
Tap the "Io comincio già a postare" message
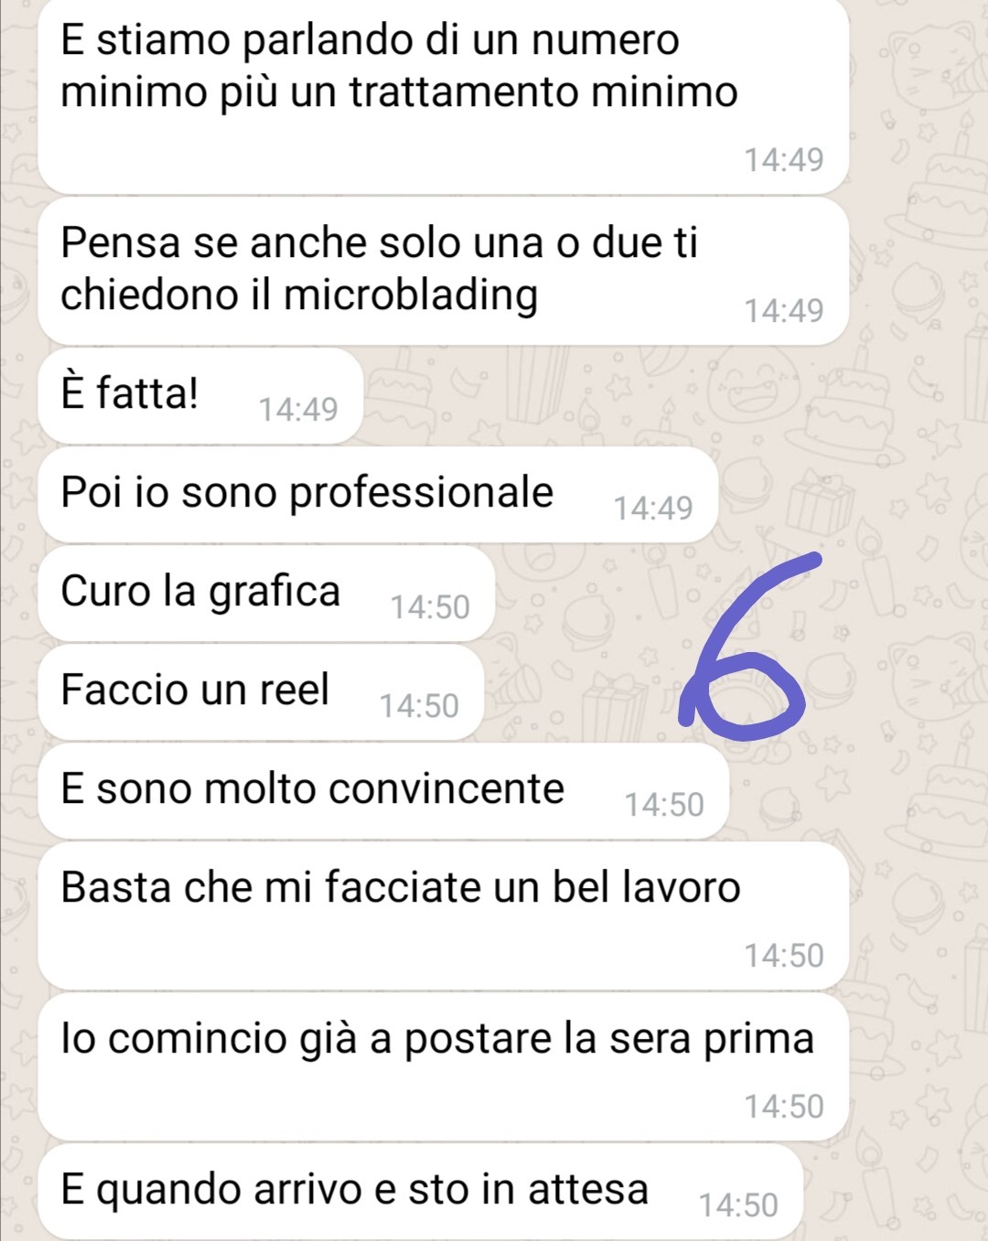444,1066
